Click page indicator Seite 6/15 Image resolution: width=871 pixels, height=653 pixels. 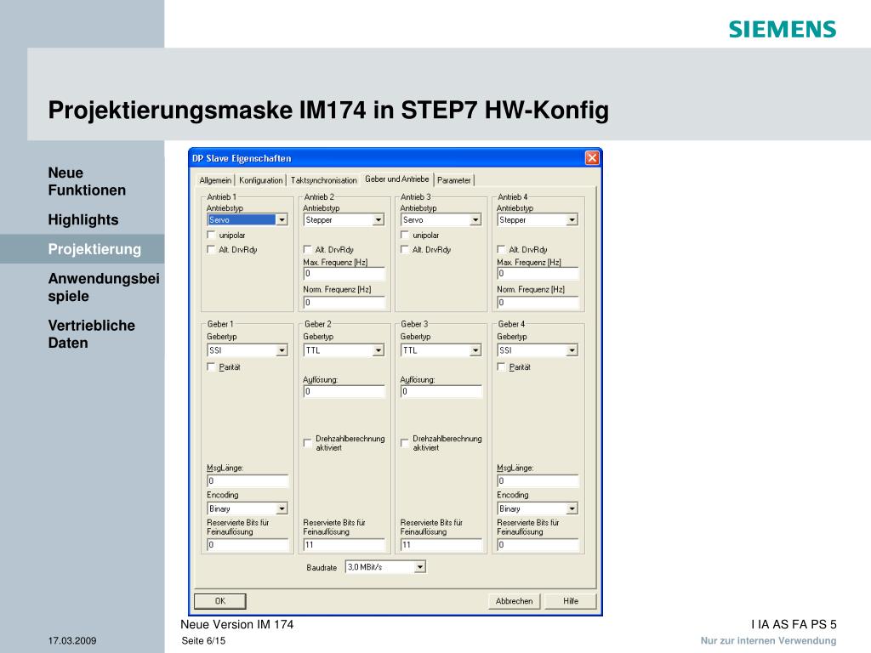pyautogui.click(x=203, y=641)
